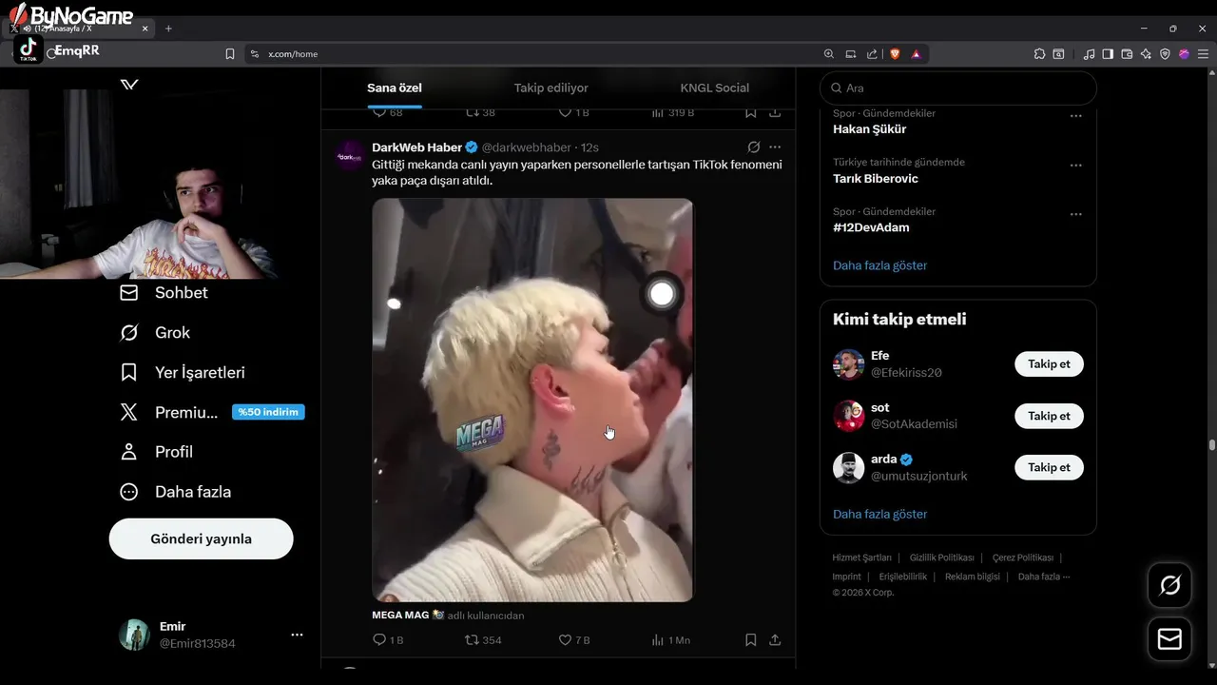Image resolution: width=1217 pixels, height=685 pixels.
Task: Follow arda with Takip et button
Action: (x=1049, y=467)
